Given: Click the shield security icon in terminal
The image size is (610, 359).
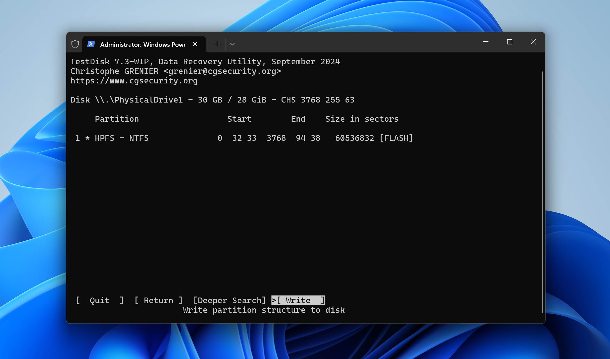Looking at the screenshot, I should tap(75, 44).
